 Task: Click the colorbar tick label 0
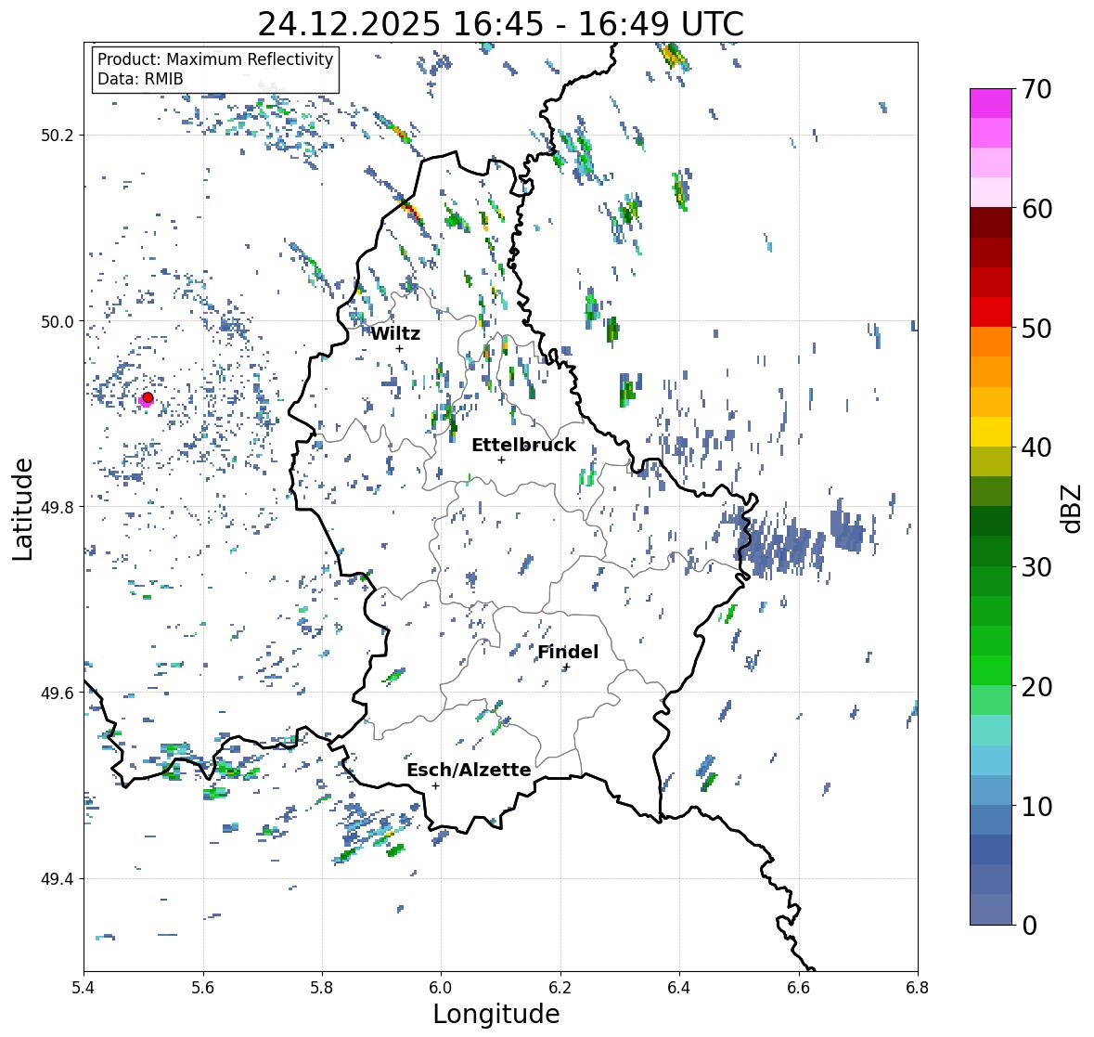tap(1029, 926)
